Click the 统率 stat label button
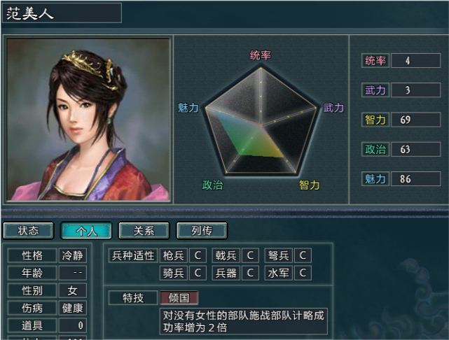This screenshot has height=340, width=449. [x=375, y=61]
